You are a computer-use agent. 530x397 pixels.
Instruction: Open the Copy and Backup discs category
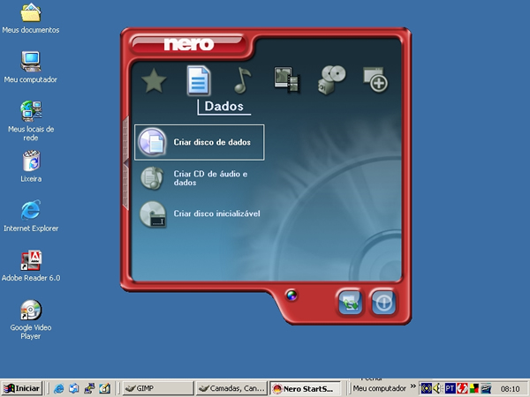[331, 79]
